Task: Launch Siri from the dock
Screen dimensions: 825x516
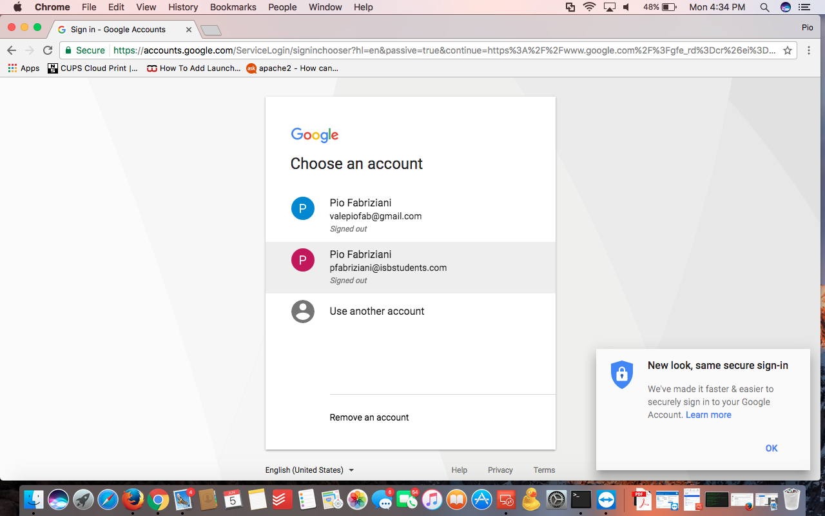Action: tap(59, 500)
